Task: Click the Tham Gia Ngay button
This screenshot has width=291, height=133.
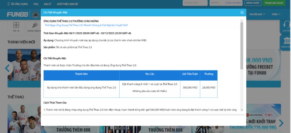Action: (x=274, y=3)
